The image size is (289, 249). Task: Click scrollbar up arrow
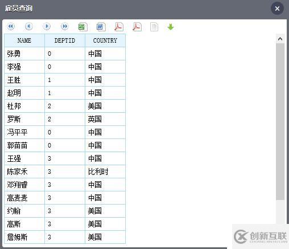tap(280, 39)
